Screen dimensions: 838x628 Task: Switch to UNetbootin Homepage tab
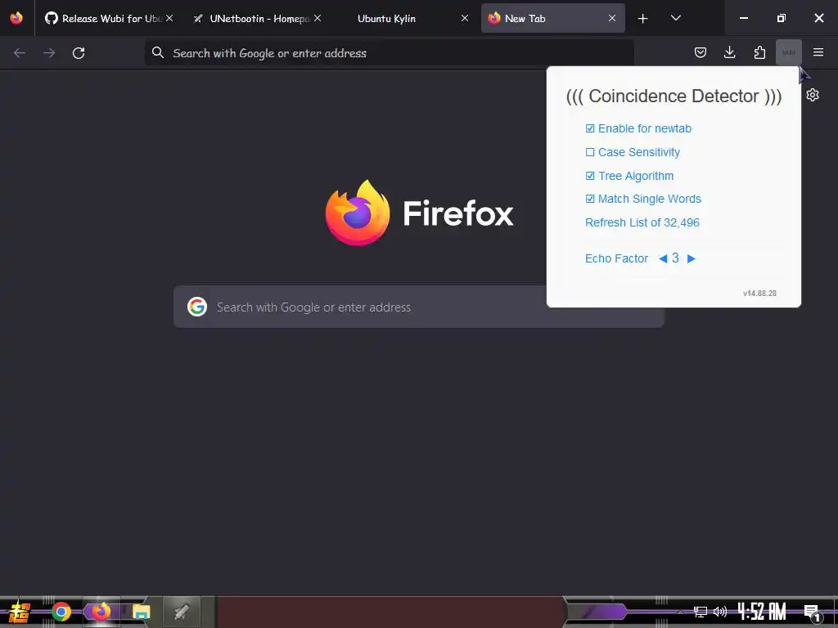[257, 18]
